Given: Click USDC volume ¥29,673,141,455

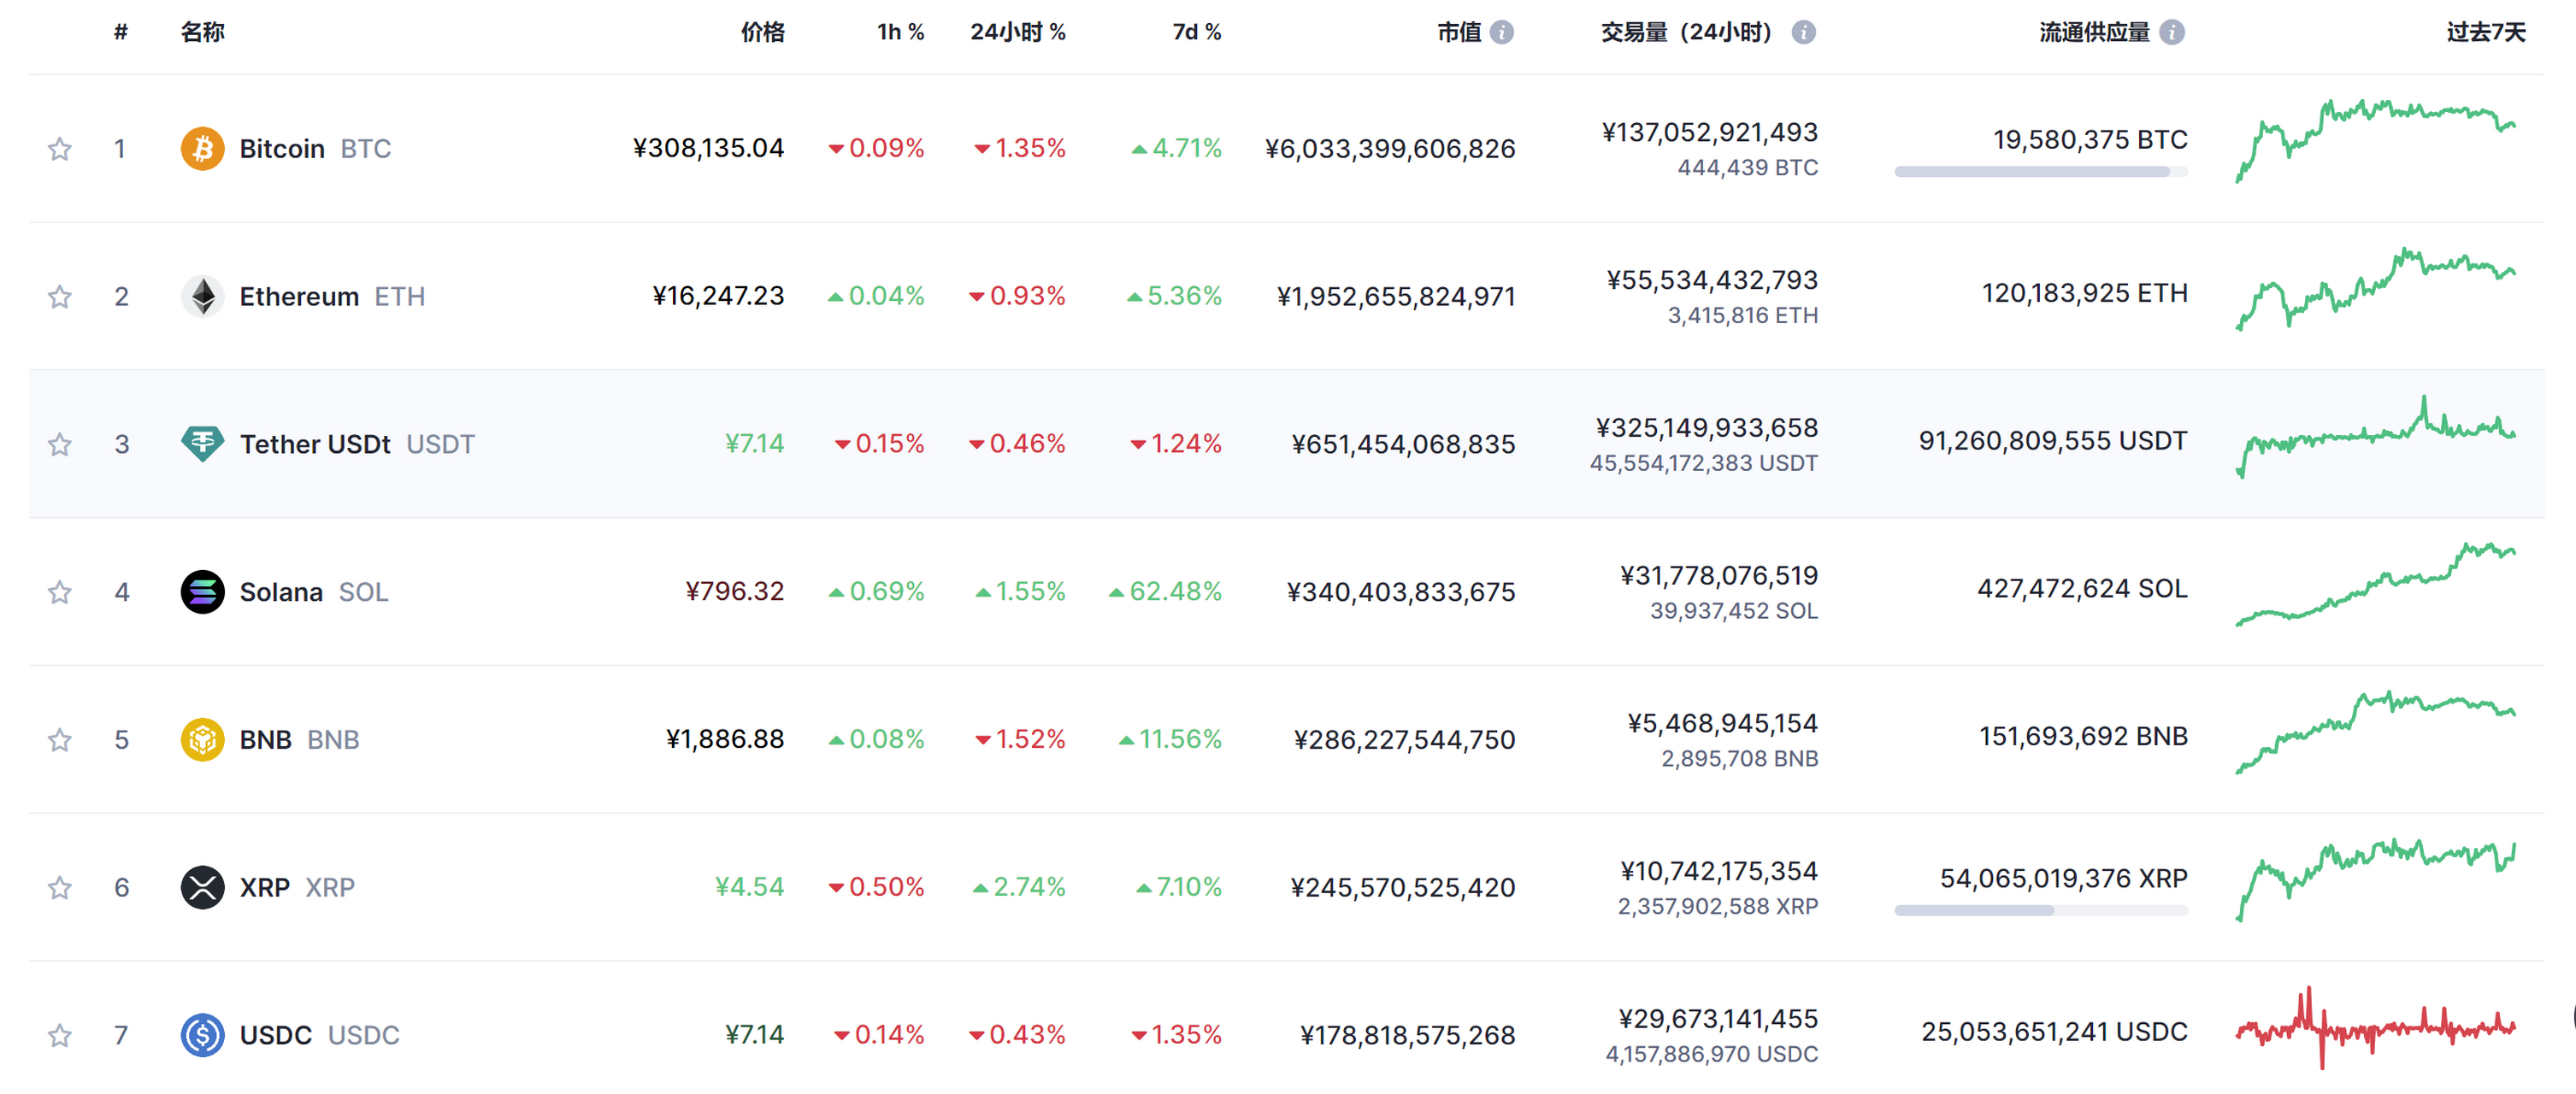Looking at the screenshot, I should click(x=1718, y=1019).
